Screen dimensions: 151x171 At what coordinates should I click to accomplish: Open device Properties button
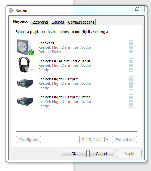click(x=124, y=139)
